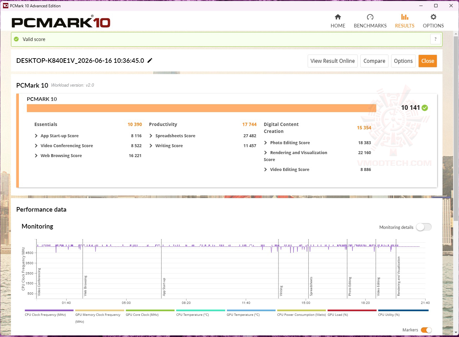This screenshot has height=337, width=459.
Task: Click the overall score 10 141
Action: coord(410,107)
